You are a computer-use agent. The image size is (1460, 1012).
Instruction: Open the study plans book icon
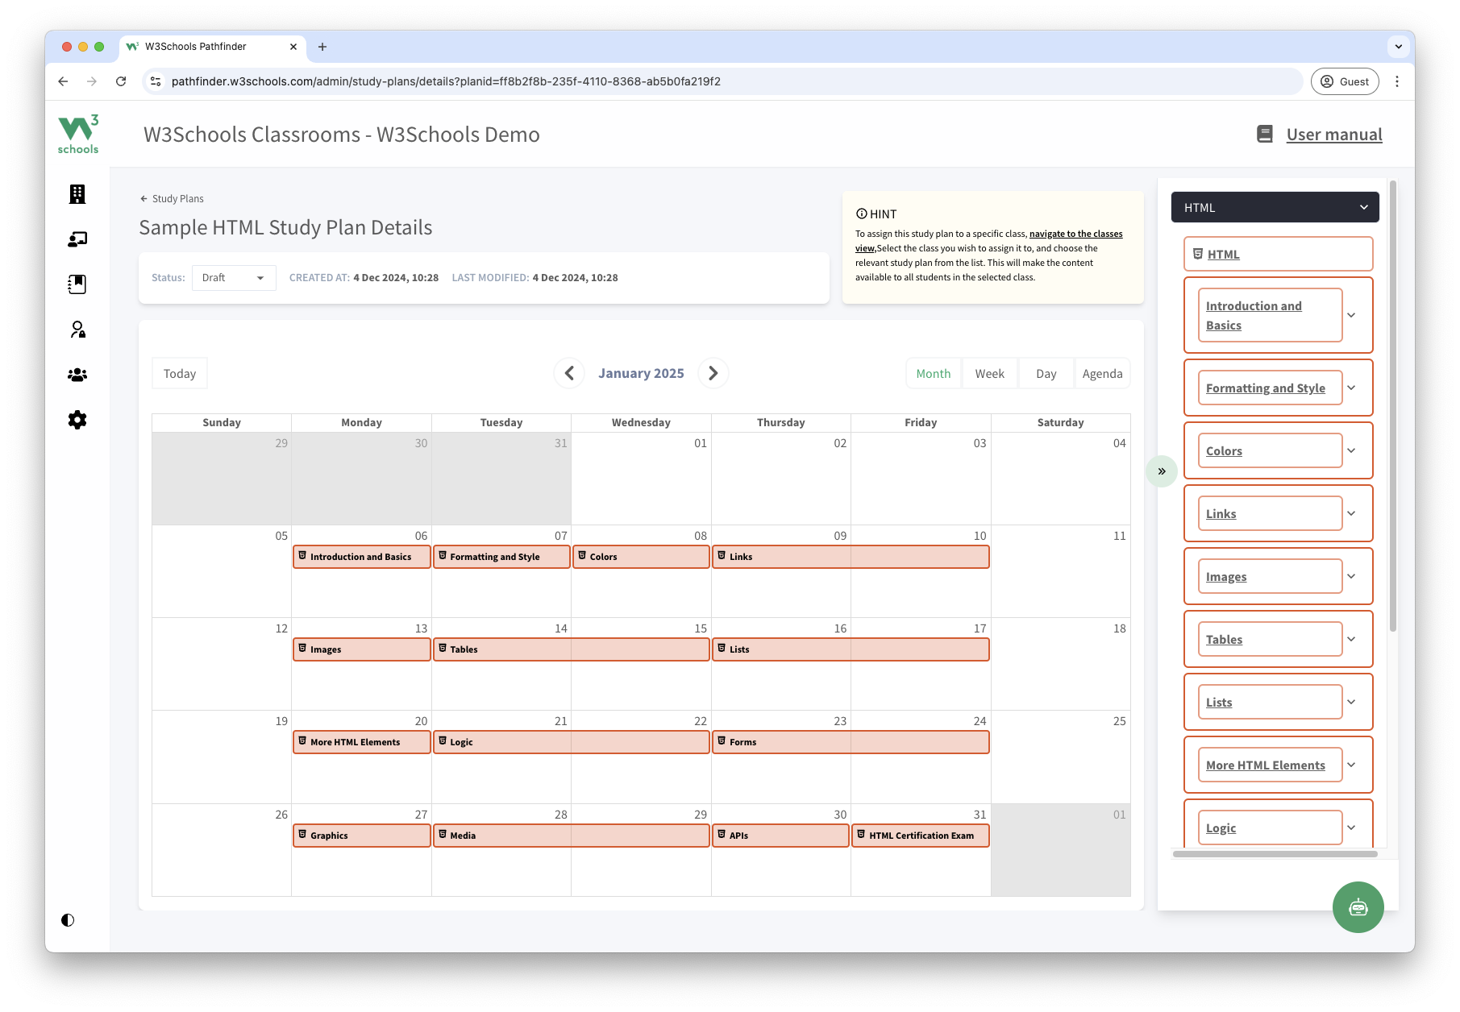click(x=77, y=284)
